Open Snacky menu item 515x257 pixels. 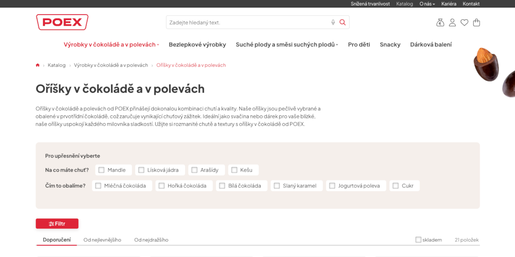[390, 45]
